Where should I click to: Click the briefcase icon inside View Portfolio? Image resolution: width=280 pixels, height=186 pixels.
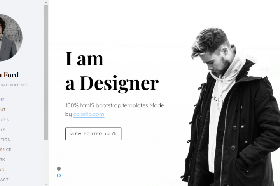[x=114, y=134]
